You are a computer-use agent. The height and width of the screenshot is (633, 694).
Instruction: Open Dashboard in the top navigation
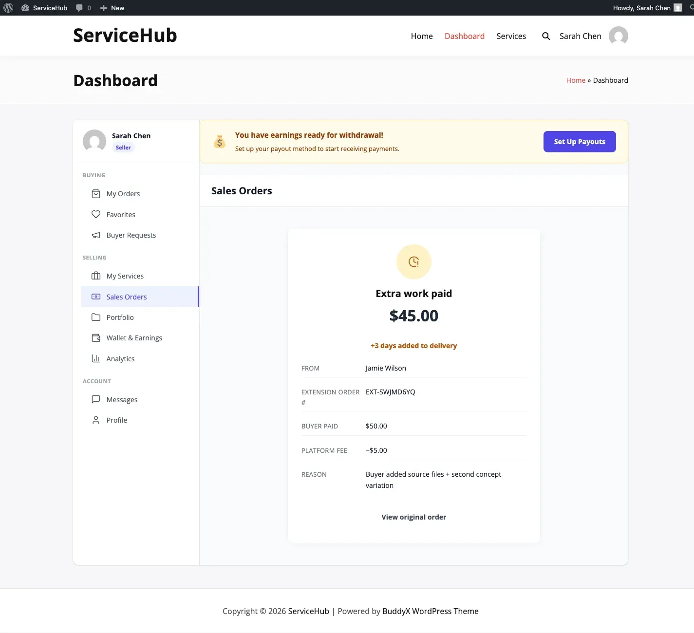465,36
